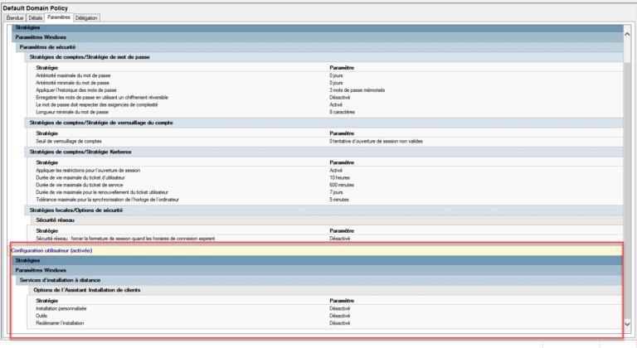Click Paramètre column header under Installation de clients
The width and height of the screenshot is (637, 348).
342,301
